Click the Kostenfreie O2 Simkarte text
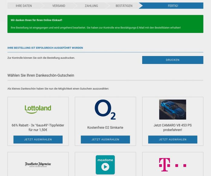Viewport: 211px width, 176px height. [105, 128]
